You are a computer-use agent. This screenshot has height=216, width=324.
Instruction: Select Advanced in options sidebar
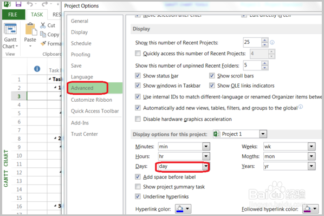[95, 88]
